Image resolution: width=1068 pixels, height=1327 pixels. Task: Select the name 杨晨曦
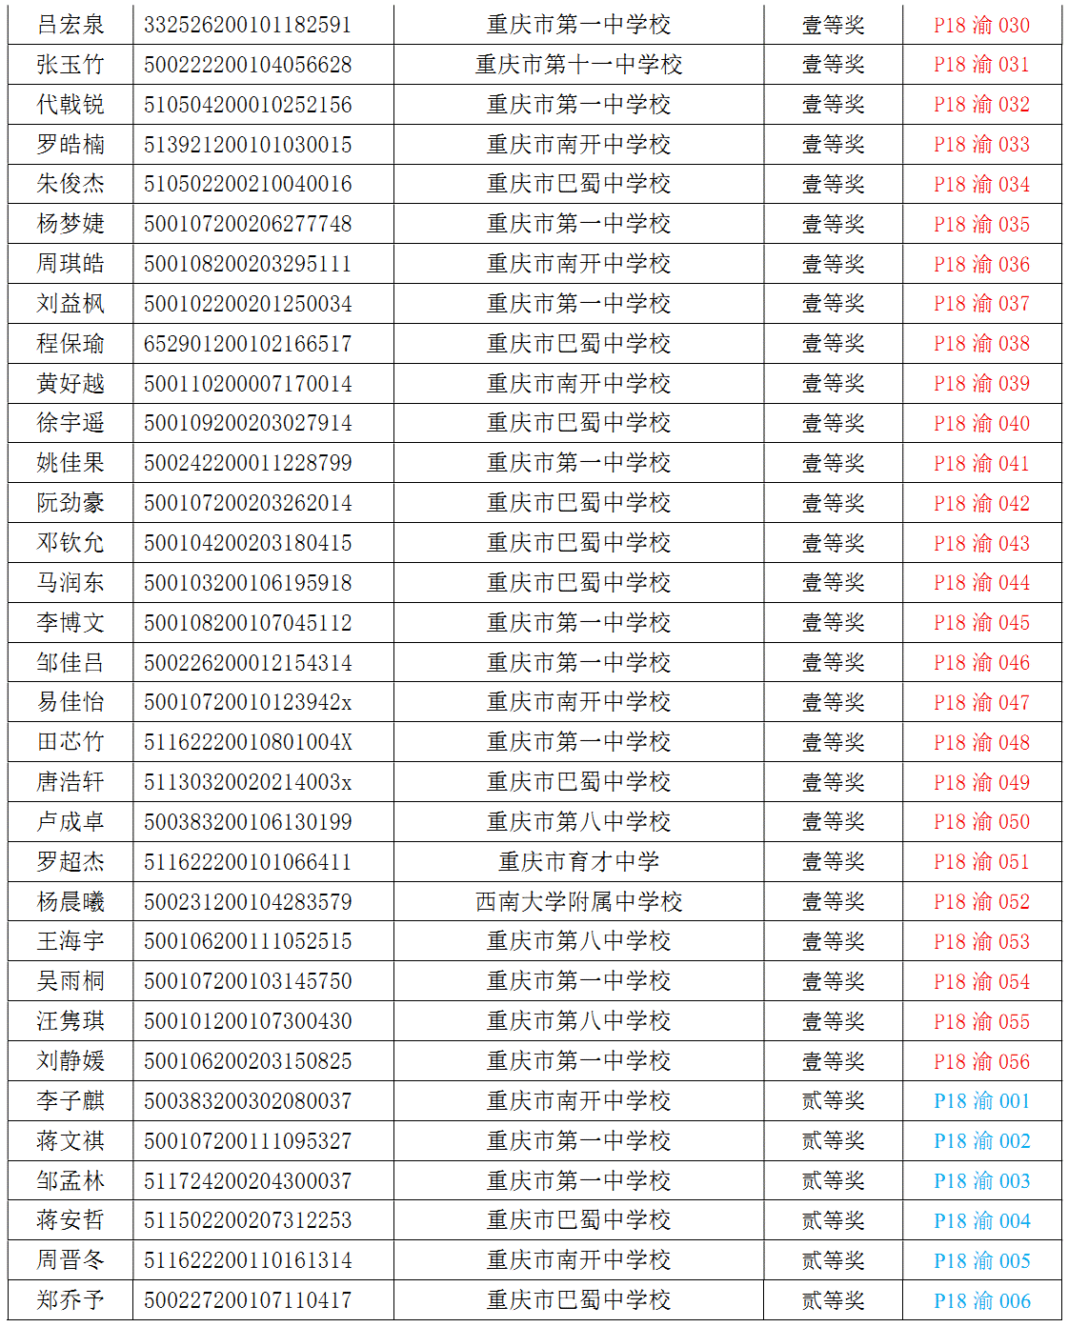[71, 902]
